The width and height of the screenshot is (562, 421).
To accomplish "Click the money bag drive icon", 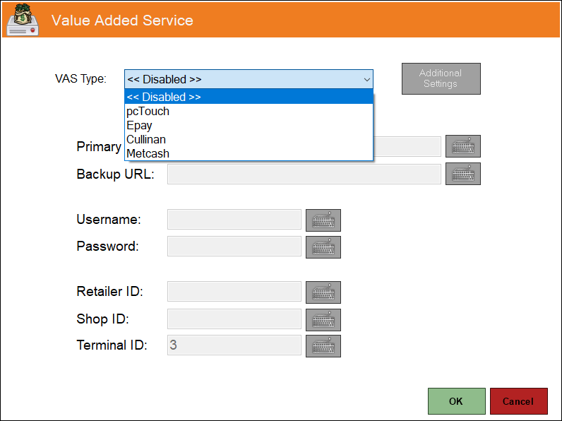I will coord(23,19).
